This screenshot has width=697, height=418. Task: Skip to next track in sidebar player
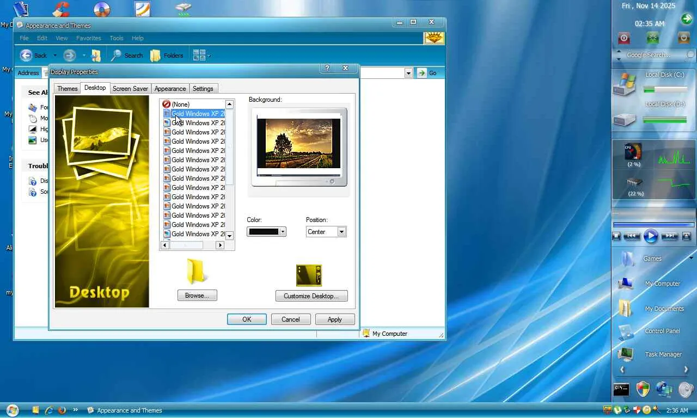(670, 236)
